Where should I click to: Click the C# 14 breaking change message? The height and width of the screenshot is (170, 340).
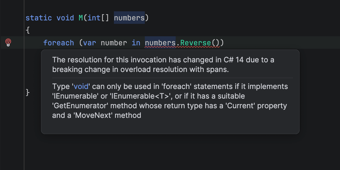pyautogui.click(x=163, y=65)
